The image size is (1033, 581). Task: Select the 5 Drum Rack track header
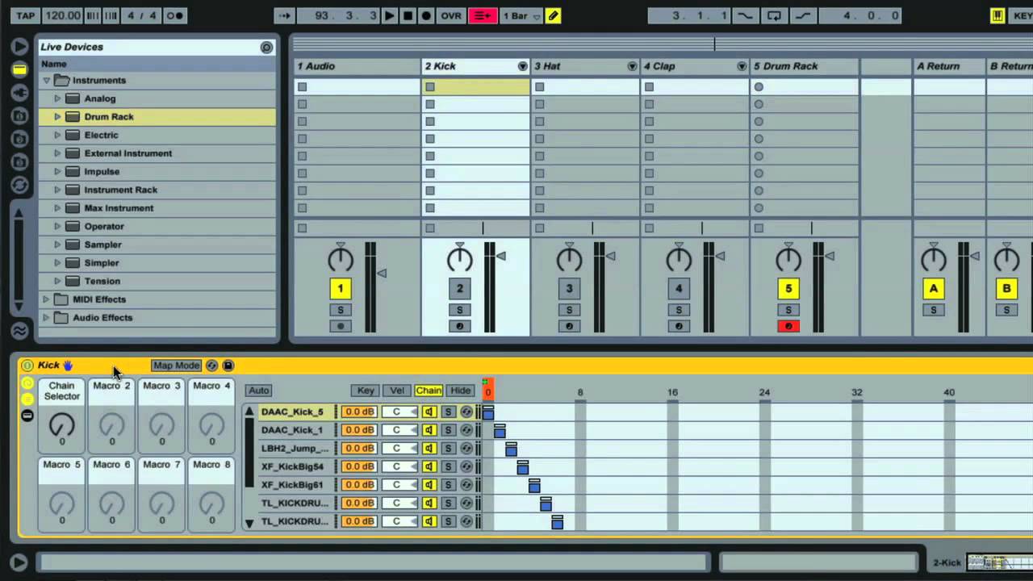(x=804, y=66)
